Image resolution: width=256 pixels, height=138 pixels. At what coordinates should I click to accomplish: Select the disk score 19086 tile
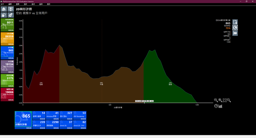coord(7,94)
